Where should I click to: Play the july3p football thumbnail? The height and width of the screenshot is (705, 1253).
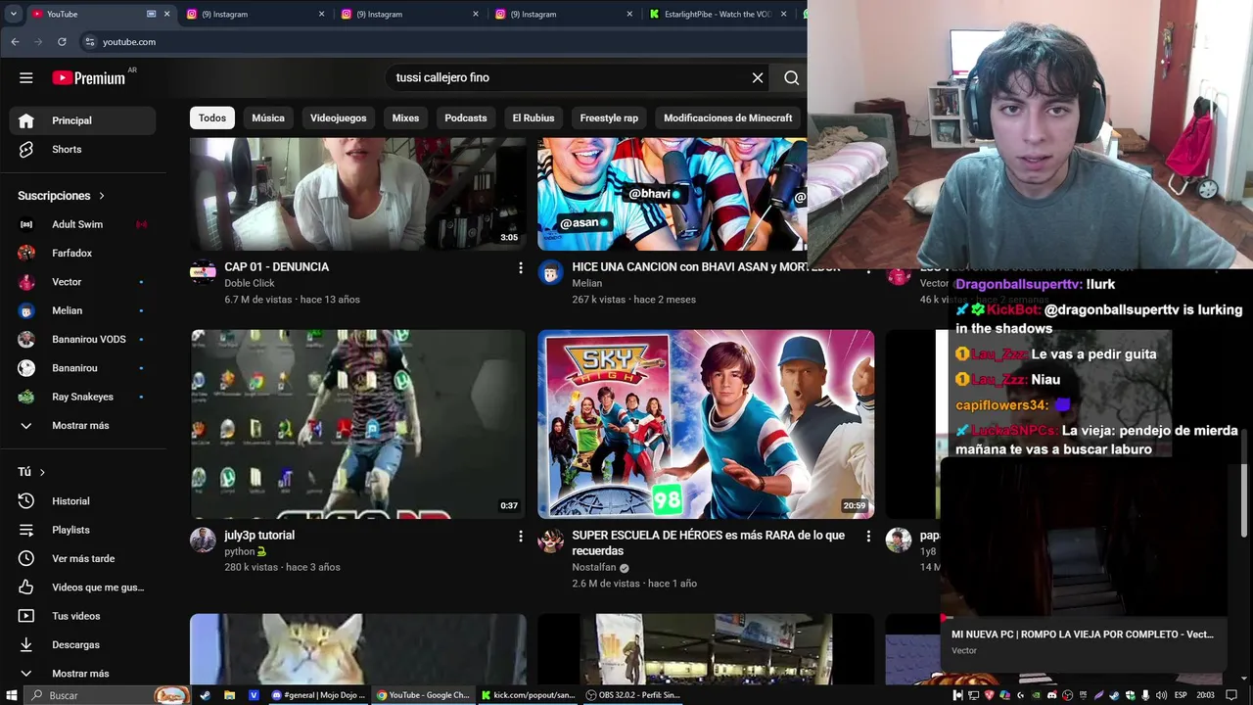pyautogui.click(x=358, y=424)
